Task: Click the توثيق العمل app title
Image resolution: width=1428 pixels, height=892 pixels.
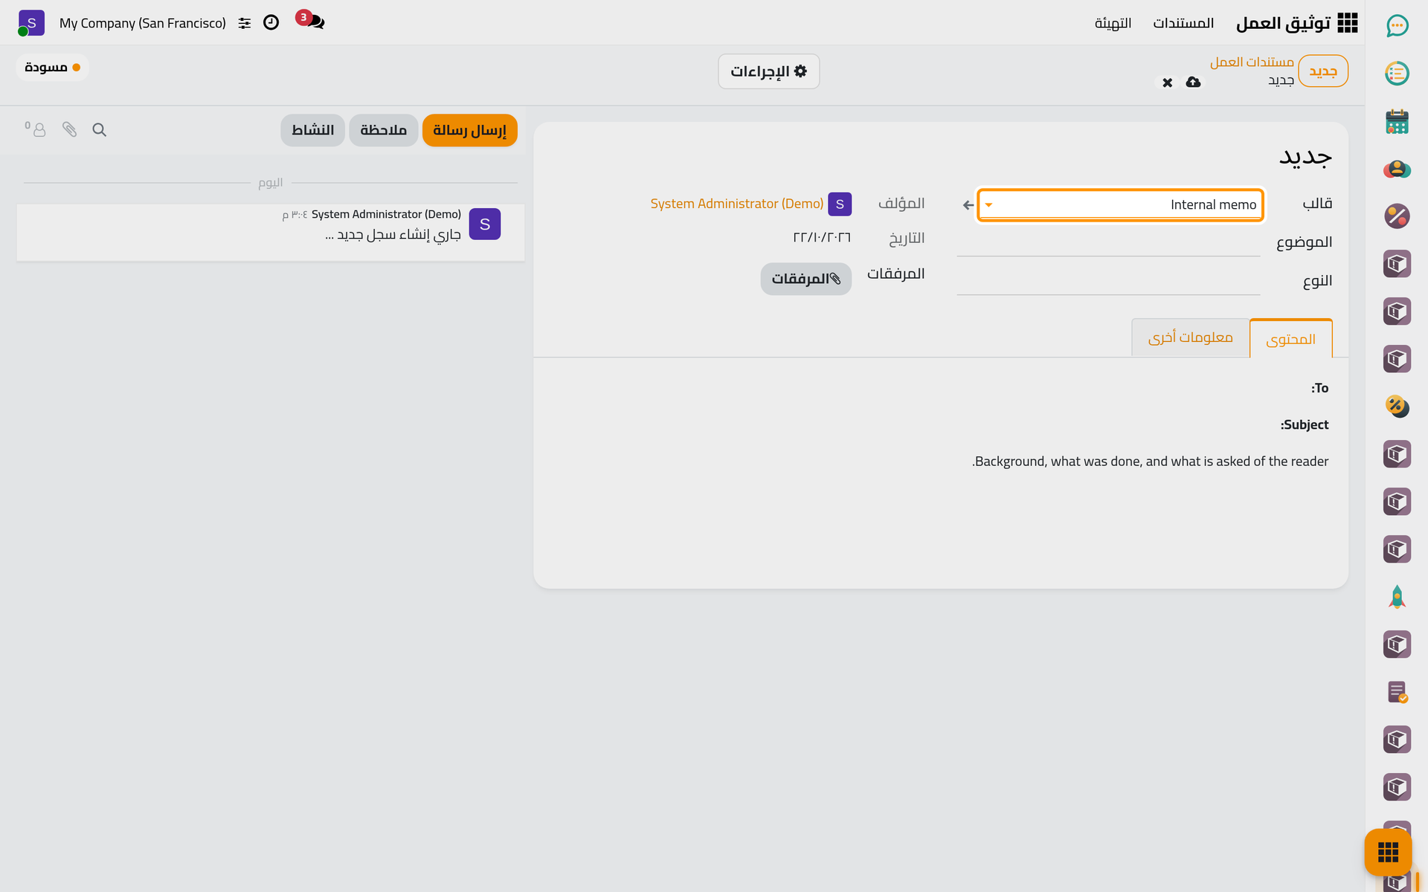Action: [1283, 23]
